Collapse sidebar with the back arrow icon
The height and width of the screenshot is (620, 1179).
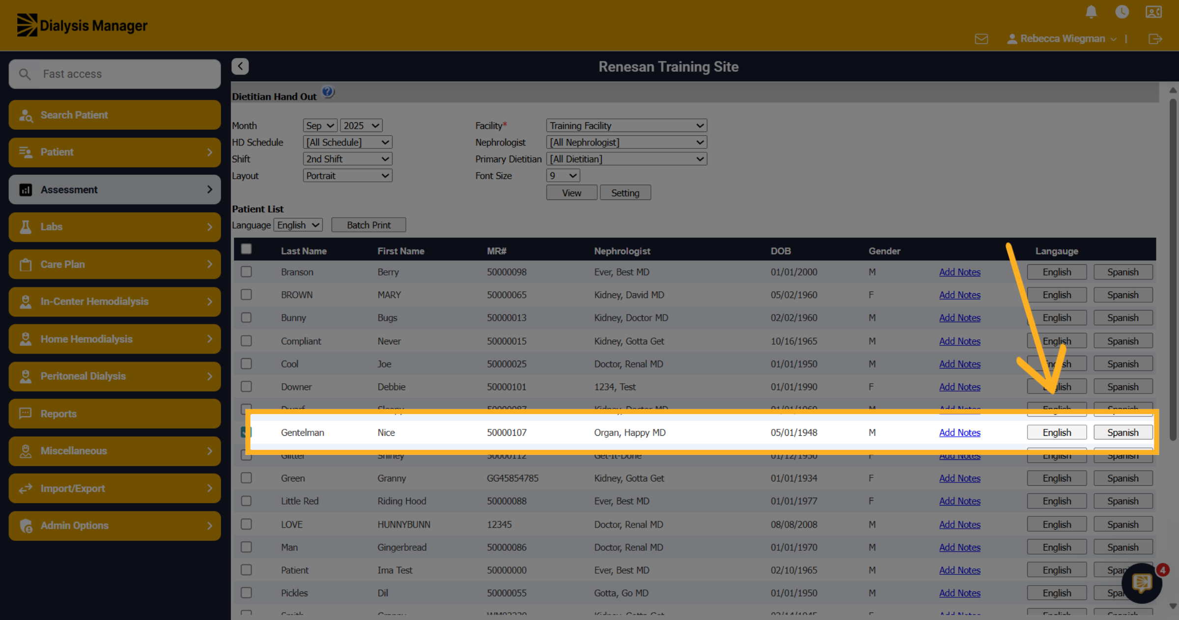click(x=240, y=66)
